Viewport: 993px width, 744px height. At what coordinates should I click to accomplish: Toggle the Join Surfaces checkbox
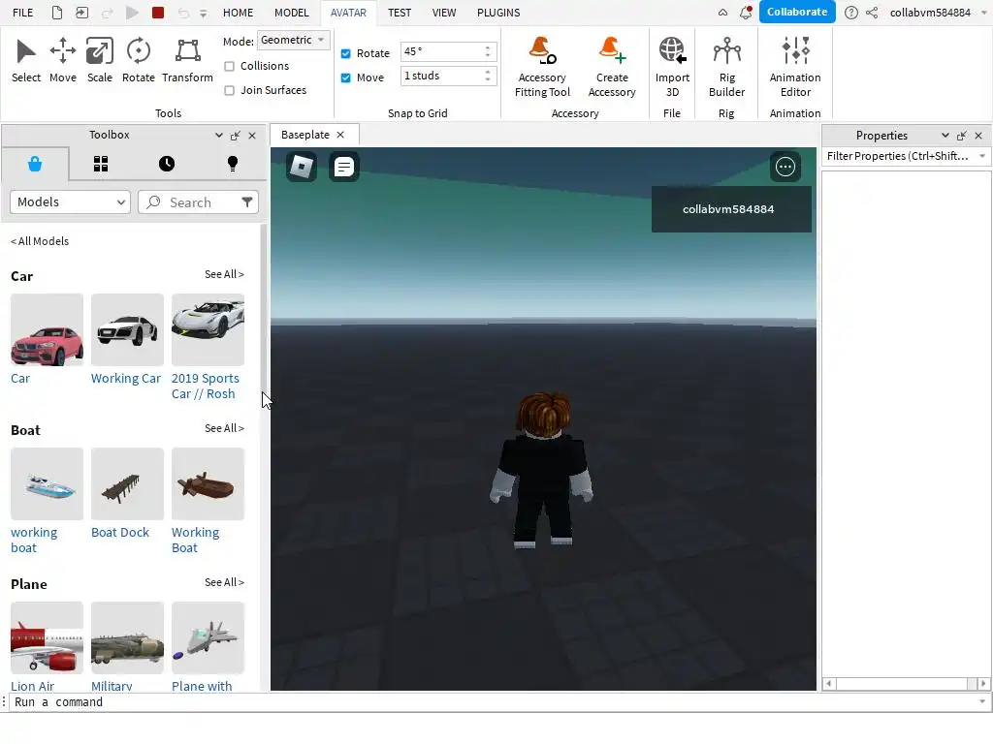229,90
